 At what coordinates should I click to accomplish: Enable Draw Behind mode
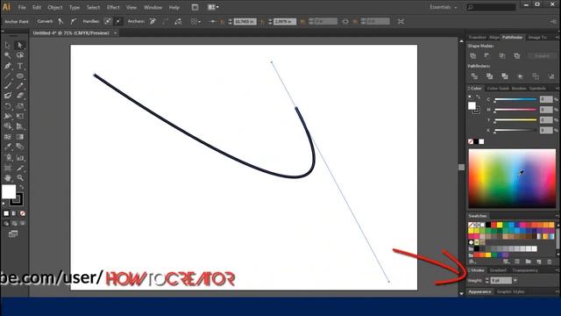click(x=14, y=223)
